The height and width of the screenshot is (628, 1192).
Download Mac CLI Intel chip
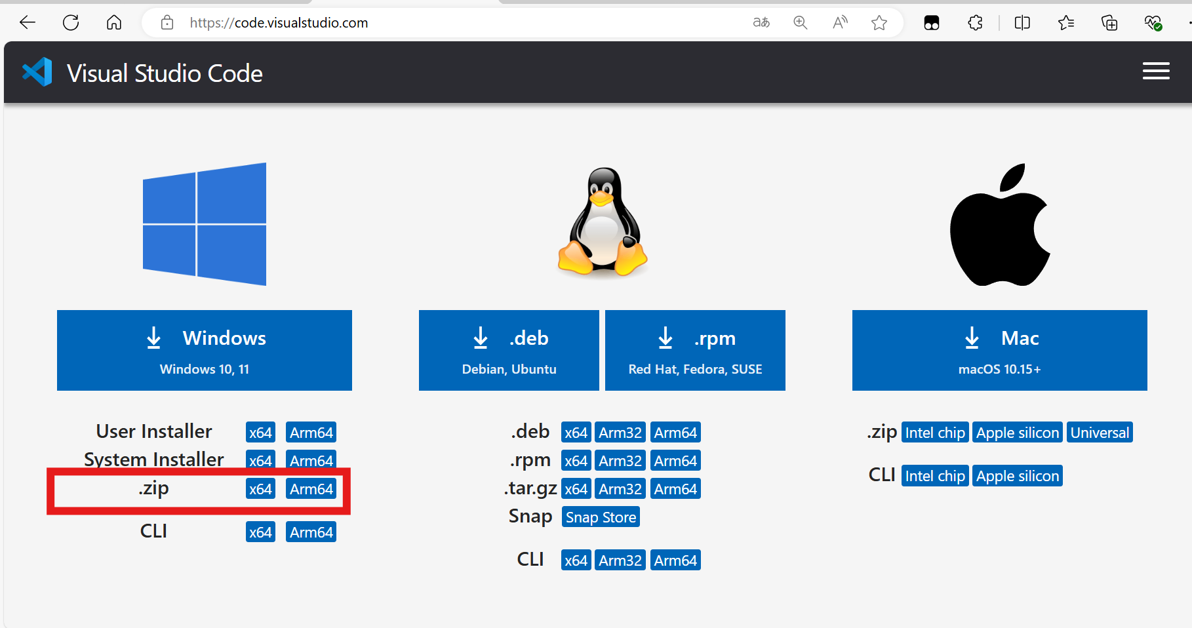(x=935, y=476)
